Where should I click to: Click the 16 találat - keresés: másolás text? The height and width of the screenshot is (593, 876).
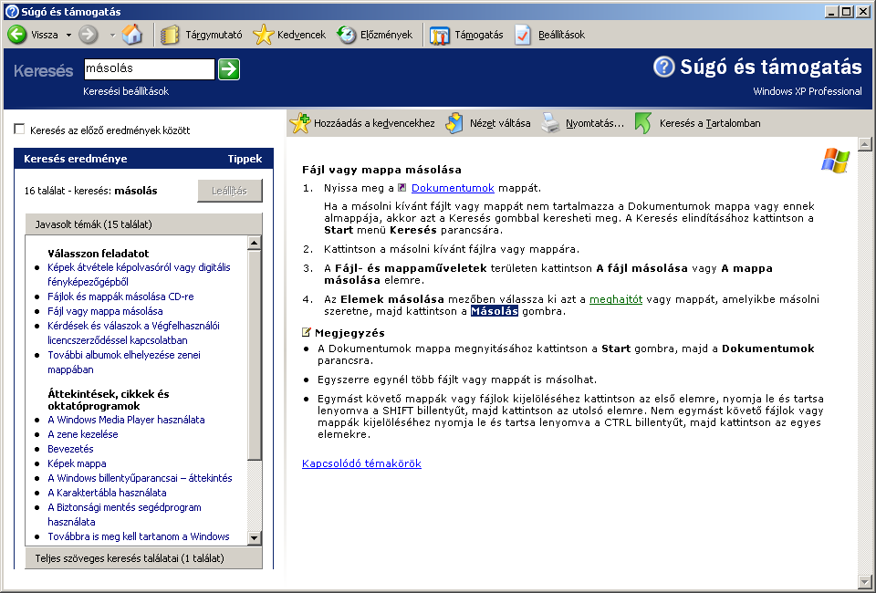click(x=90, y=191)
